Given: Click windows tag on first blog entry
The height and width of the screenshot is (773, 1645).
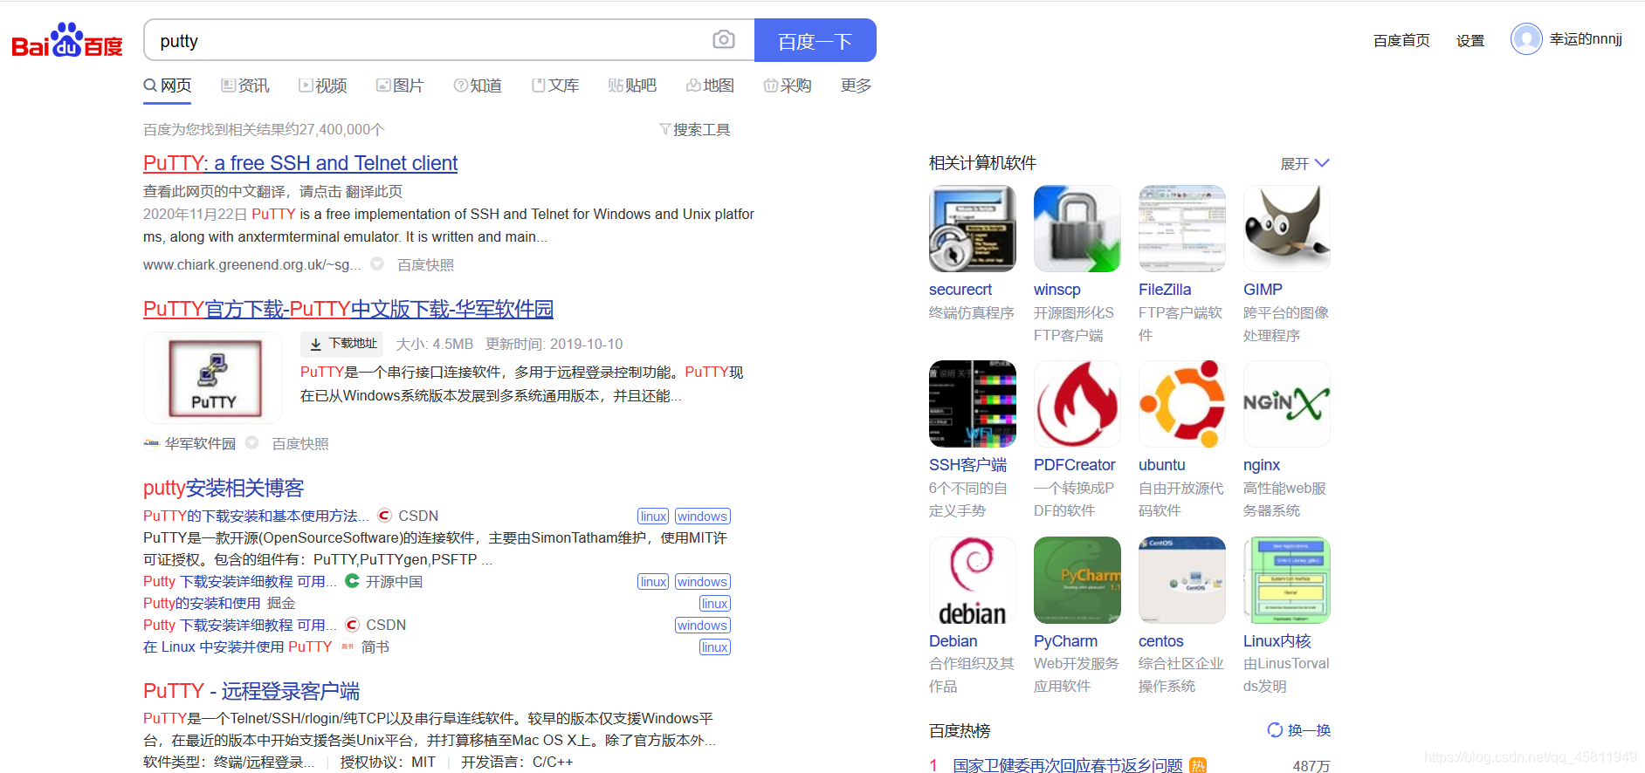Looking at the screenshot, I should point(702,516).
